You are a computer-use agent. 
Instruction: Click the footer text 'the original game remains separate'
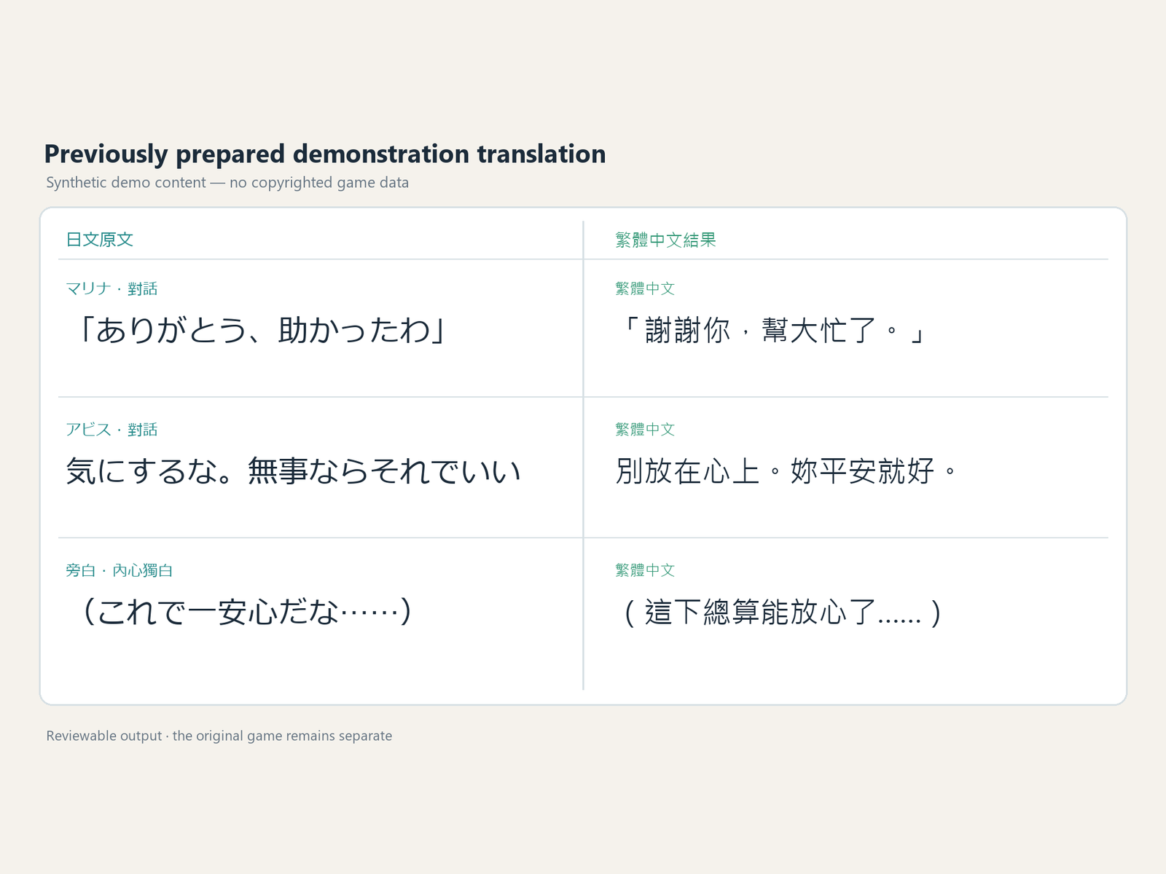(x=282, y=736)
